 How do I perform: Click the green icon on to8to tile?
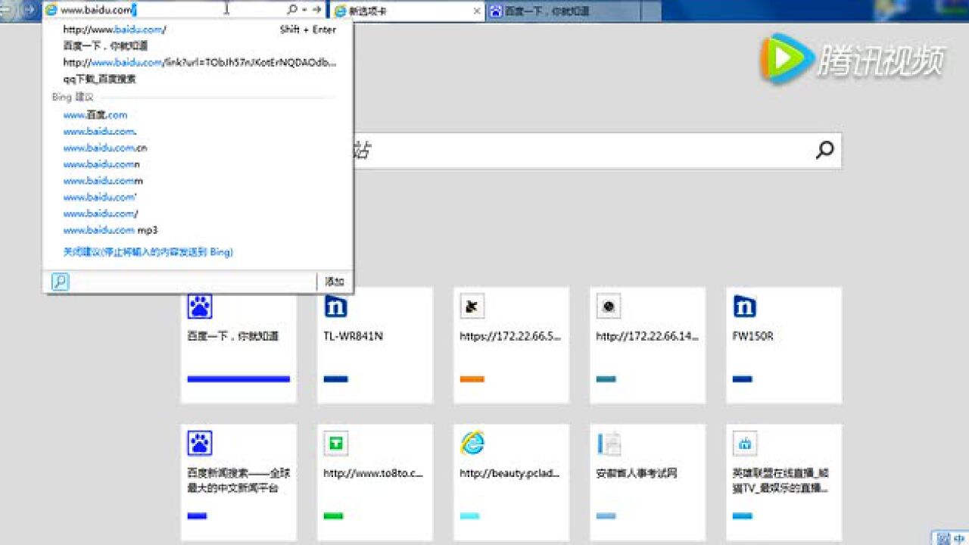[335, 444]
